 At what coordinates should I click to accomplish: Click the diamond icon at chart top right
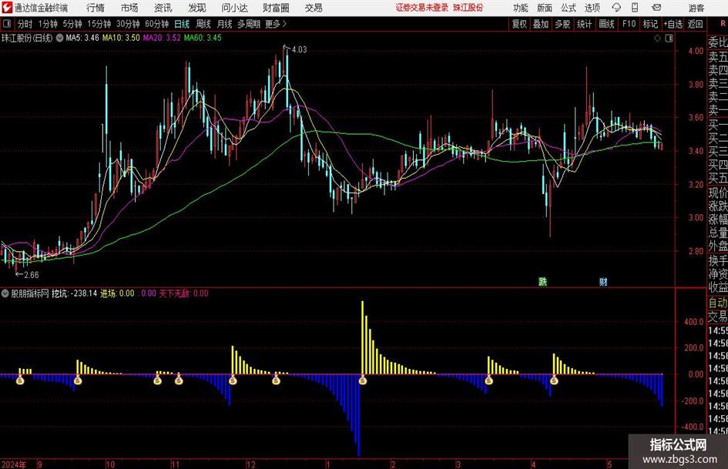click(657, 39)
